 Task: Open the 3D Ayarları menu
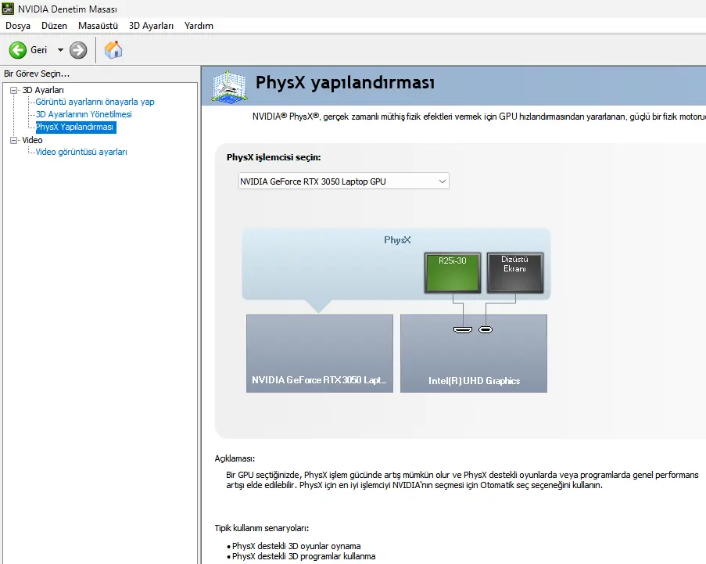pos(151,26)
